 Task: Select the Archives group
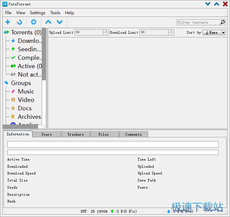(x=29, y=117)
